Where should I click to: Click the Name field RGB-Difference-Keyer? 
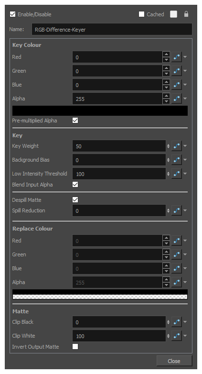(112, 29)
